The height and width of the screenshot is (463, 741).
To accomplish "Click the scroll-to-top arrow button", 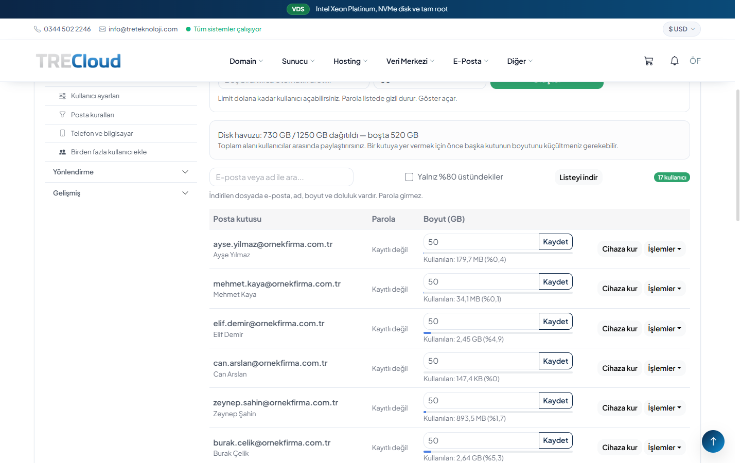I will pos(713,441).
